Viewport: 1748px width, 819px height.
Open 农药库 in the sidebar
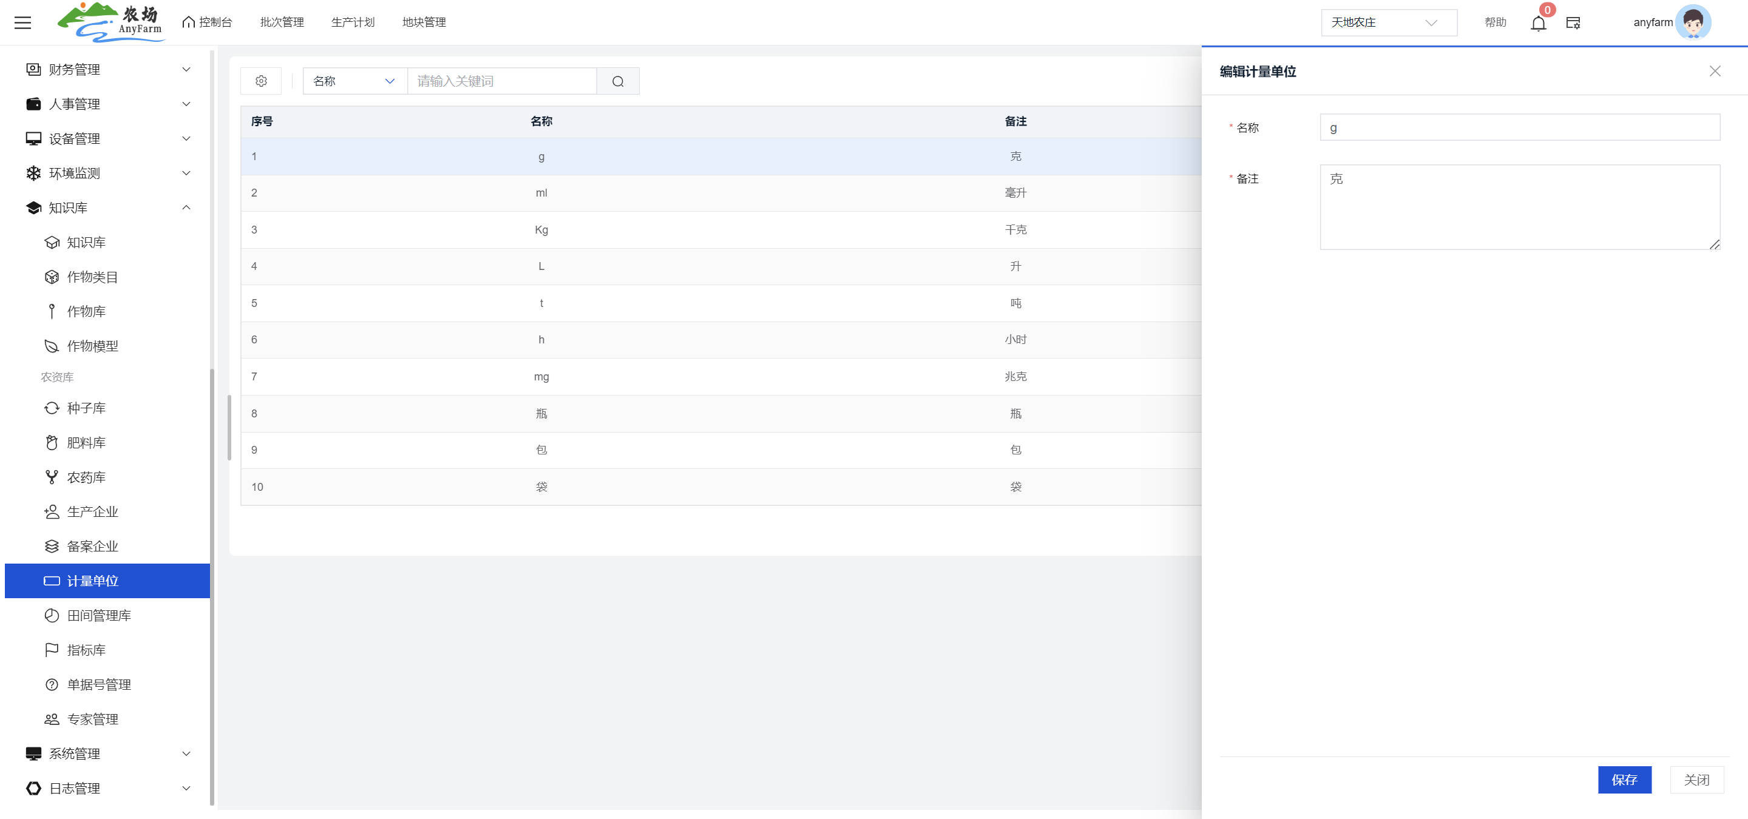[x=86, y=477]
